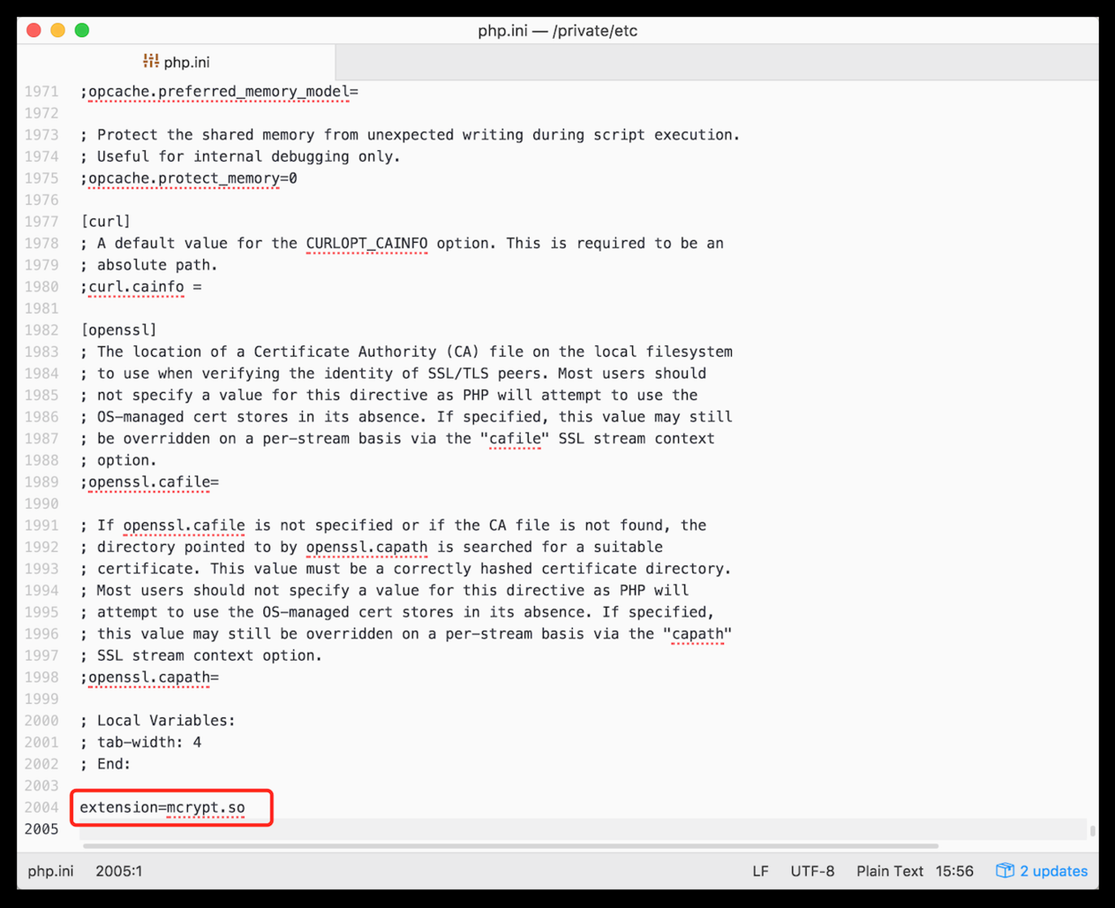Viewport: 1115px width, 908px height.
Task: Click the vertical scrollbar thumb at right edge
Action: click(1093, 831)
